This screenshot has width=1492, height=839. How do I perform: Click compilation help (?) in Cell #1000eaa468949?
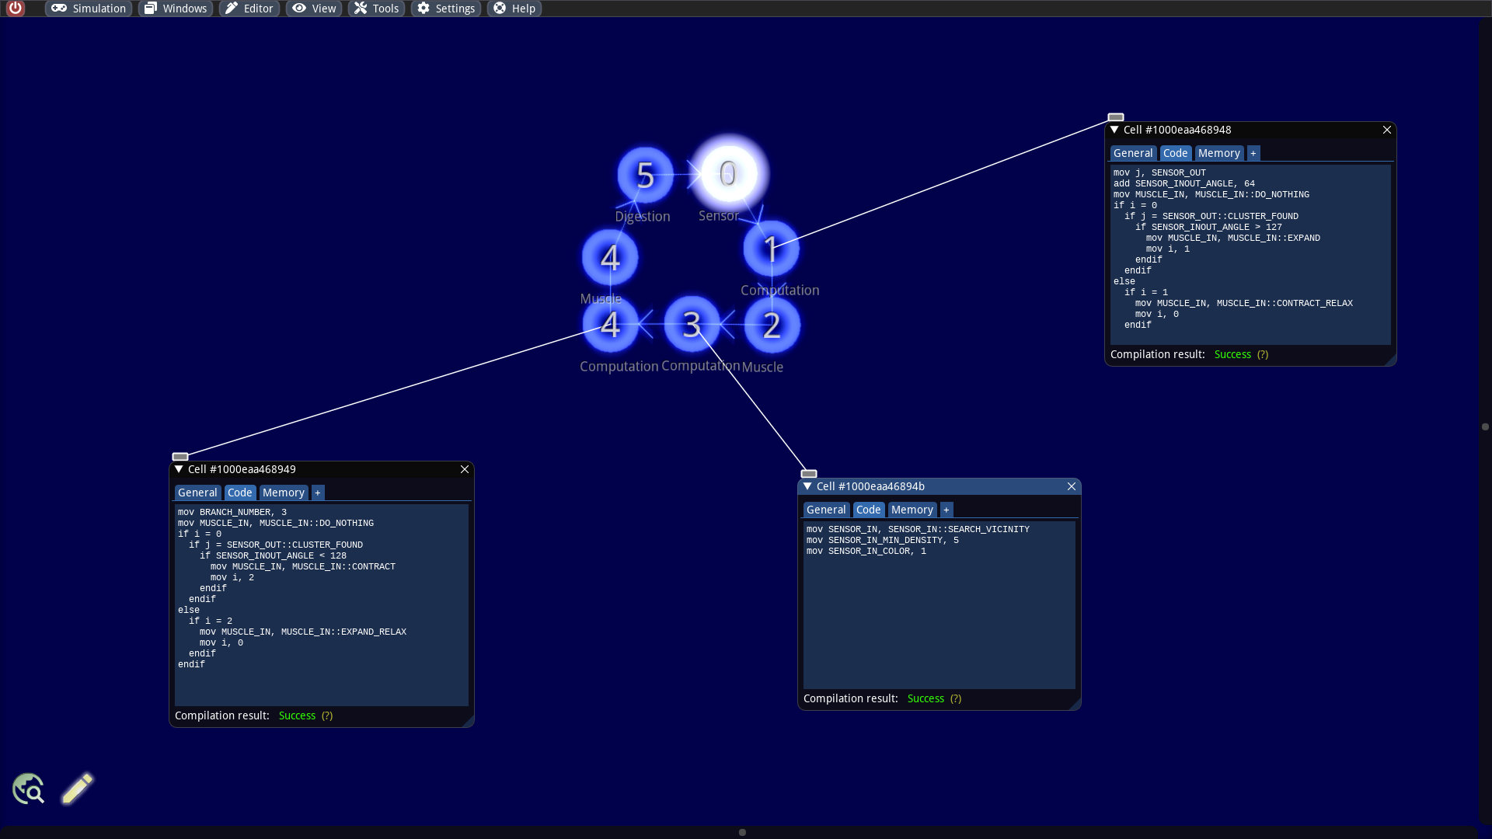point(326,715)
